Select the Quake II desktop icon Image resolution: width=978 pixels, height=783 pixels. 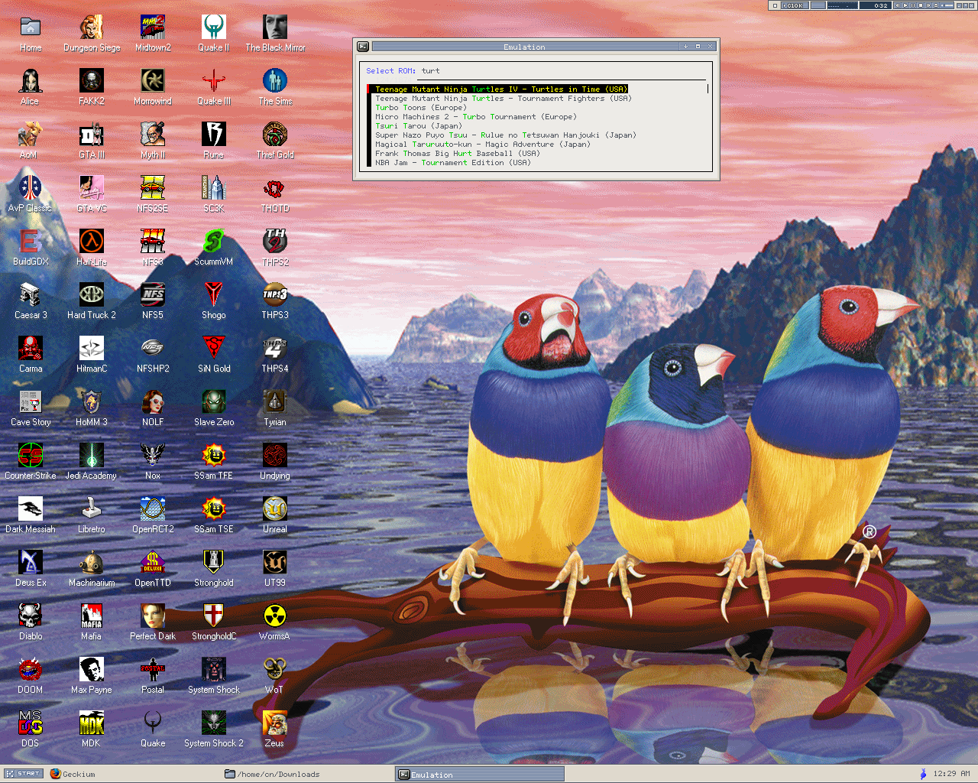tap(214, 32)
